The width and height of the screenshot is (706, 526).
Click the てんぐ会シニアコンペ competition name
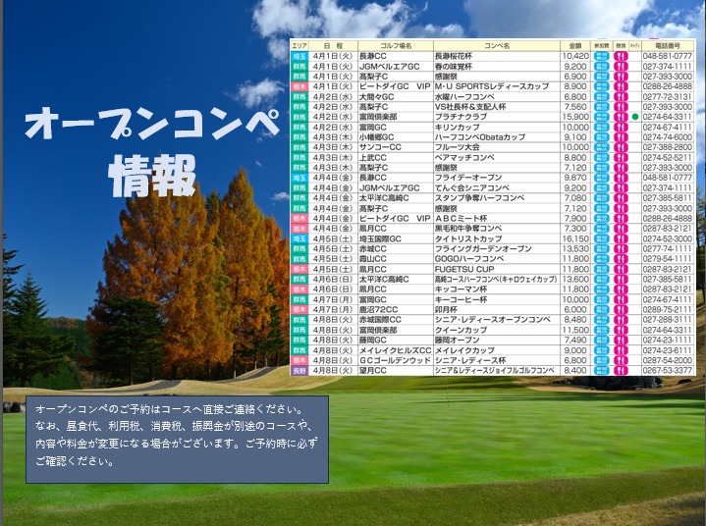(x=472, y=188)
